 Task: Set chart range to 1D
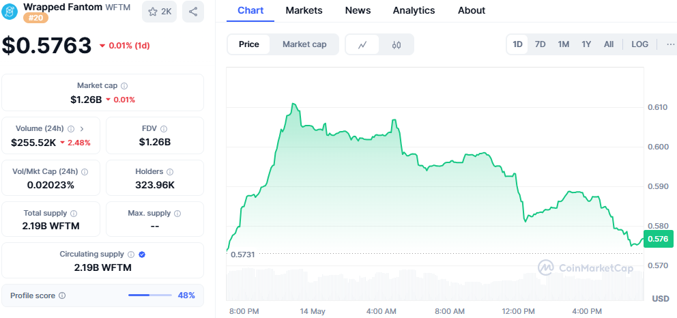[517, 44]
